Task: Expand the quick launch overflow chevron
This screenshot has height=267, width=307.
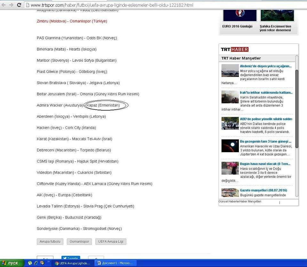Action: [48, 262]
